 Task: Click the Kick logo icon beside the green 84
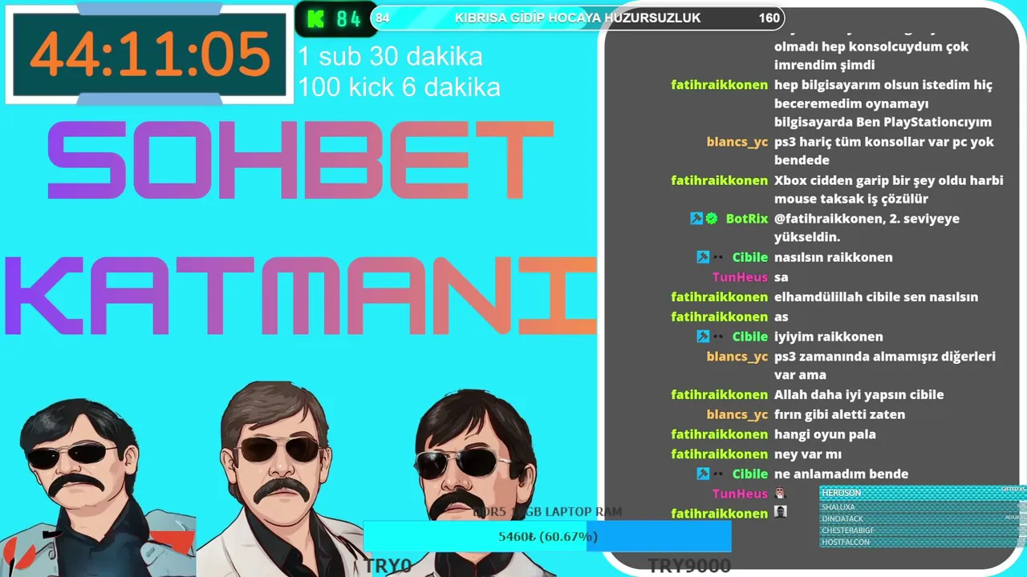click(x=315, y=18)
